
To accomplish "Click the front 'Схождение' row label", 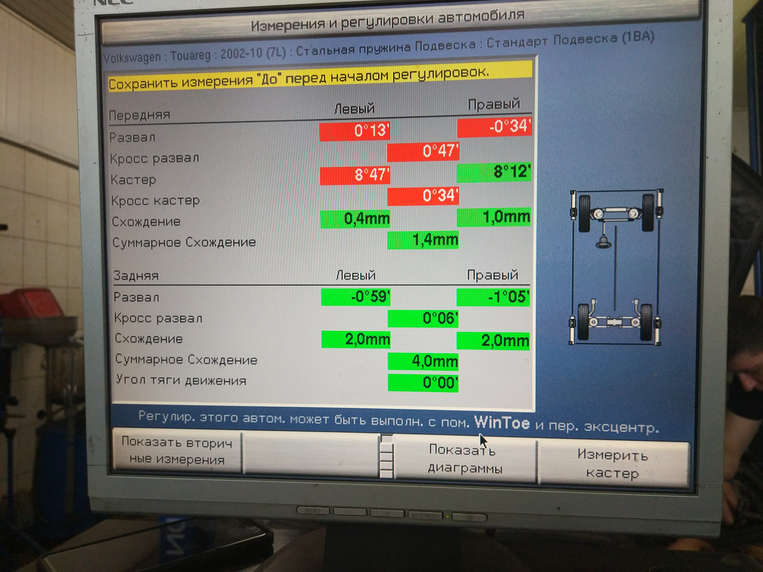I will click(146, 222).
